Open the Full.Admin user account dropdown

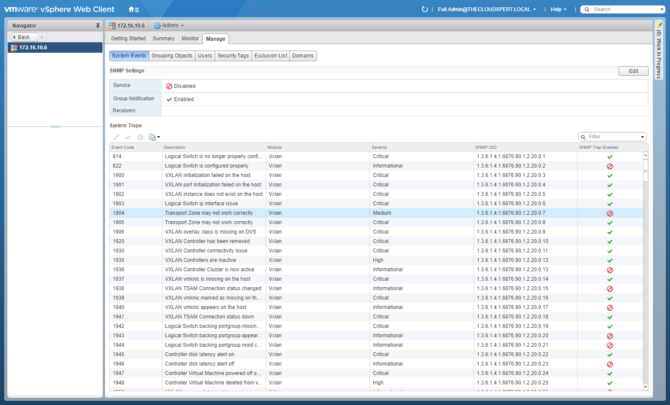[x=487, y=9]
